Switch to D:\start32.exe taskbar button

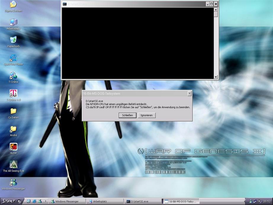point(143,201)
